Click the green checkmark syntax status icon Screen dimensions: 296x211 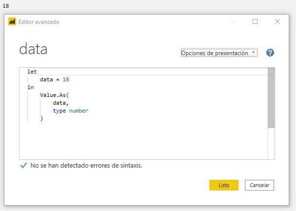coord(23,166)
